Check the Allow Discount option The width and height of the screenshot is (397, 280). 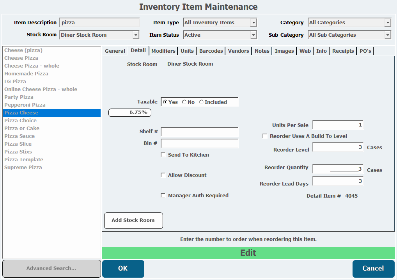(x=163, y=175)
